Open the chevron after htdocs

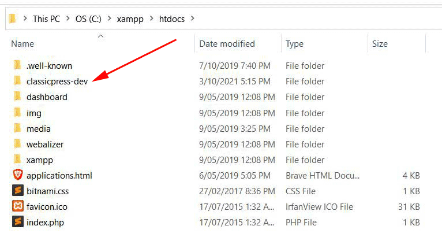193,18
